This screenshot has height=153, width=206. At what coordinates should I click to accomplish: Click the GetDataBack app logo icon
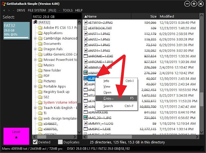click(x=4, y=4)
